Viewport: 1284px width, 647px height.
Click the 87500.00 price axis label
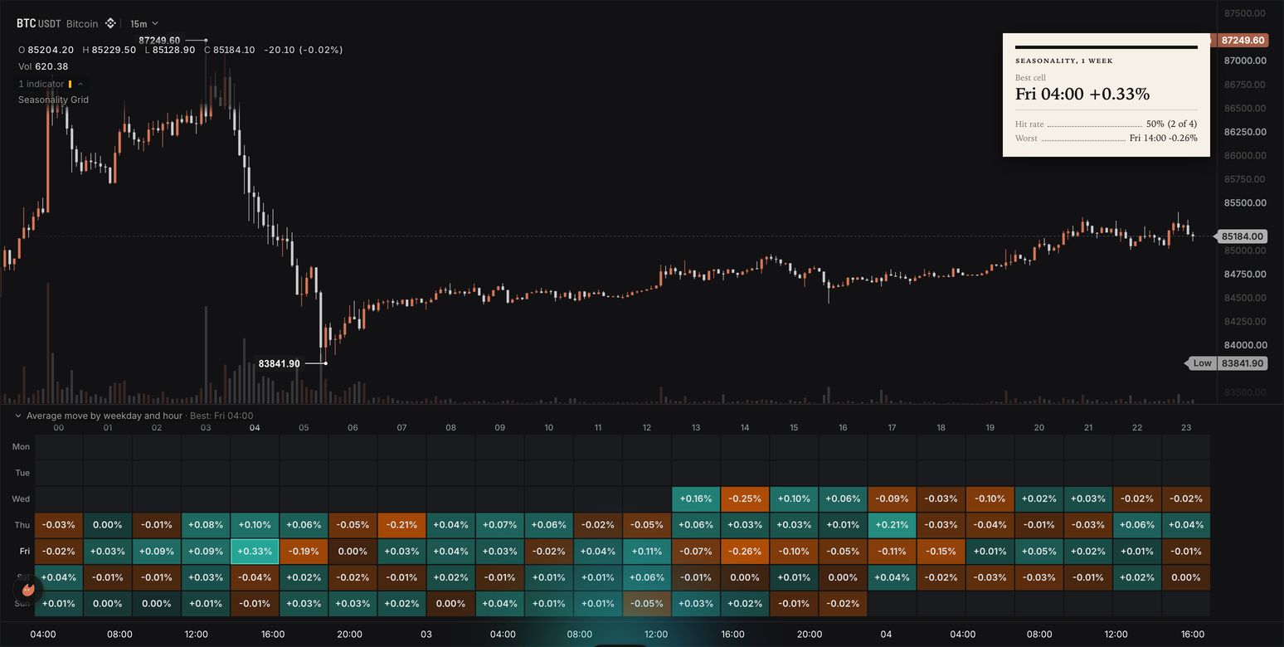click(x=1244, y=13)
